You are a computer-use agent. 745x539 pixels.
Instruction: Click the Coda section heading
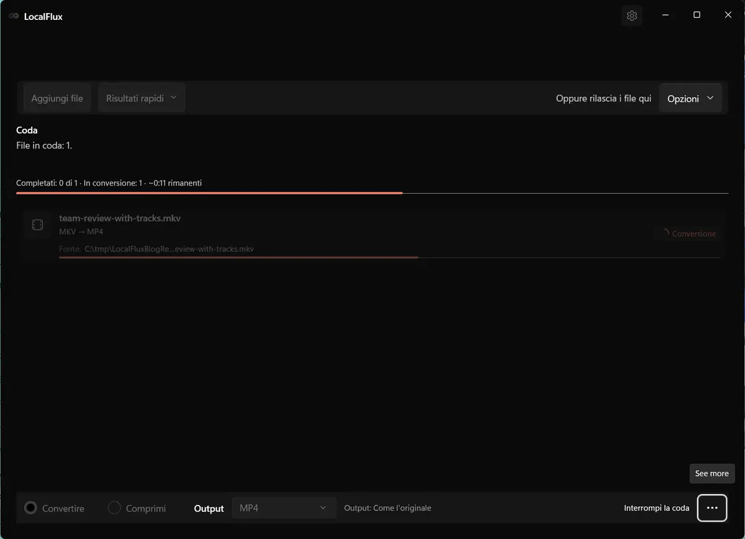pyautogui.click(x=27, y=130)
